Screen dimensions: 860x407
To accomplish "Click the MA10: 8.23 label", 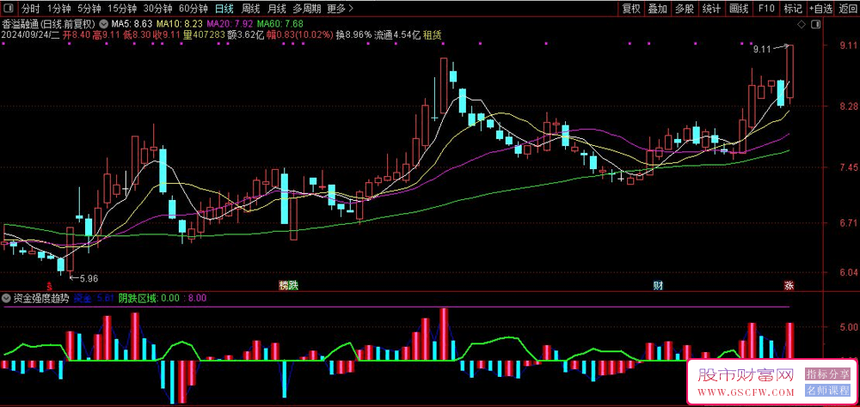I will (180, 24).
